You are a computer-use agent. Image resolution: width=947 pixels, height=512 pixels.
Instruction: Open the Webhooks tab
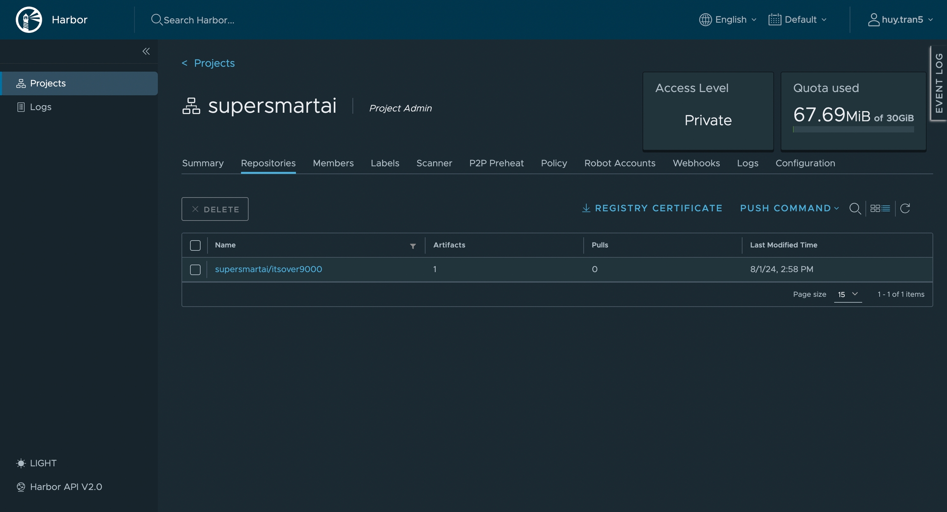(696, 163)
